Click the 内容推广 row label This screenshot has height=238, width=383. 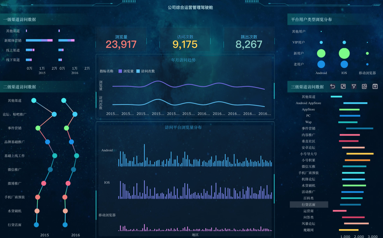[309, 135]
